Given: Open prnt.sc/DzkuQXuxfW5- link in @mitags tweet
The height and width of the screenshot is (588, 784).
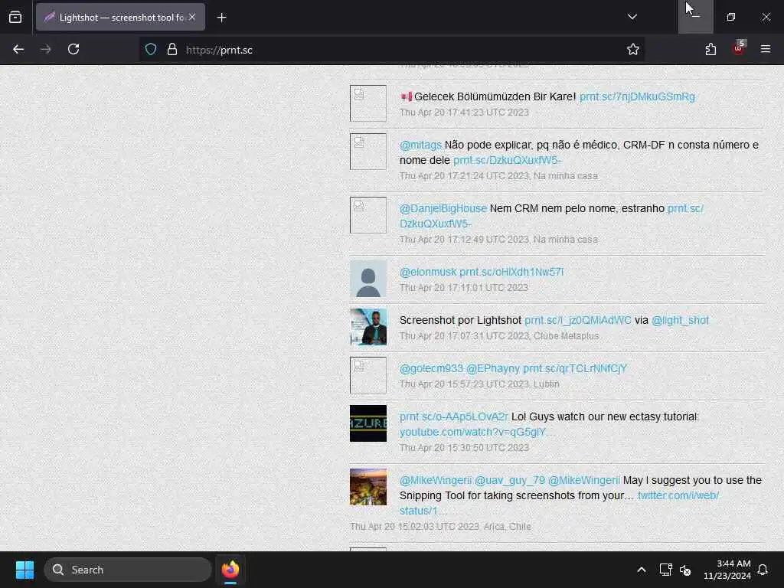Looking at the screenshot, I should coord(507,161).
